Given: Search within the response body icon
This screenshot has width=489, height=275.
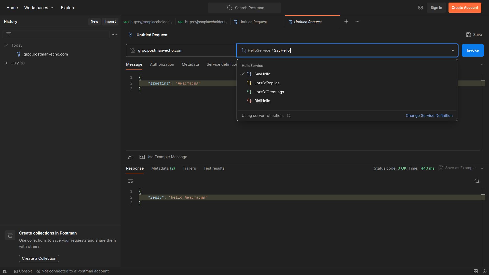Looking at the screenshot, I should pos(477,181).
